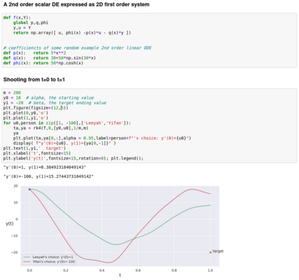Viewport: 299px width, 280px height.
Task: Place cursor on the plt.ylabel line
Action: click(x=74, y=158)
